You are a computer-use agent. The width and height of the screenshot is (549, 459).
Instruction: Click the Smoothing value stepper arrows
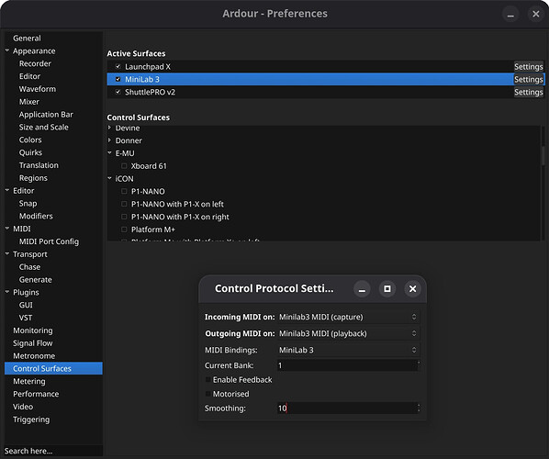coord(419,409)
